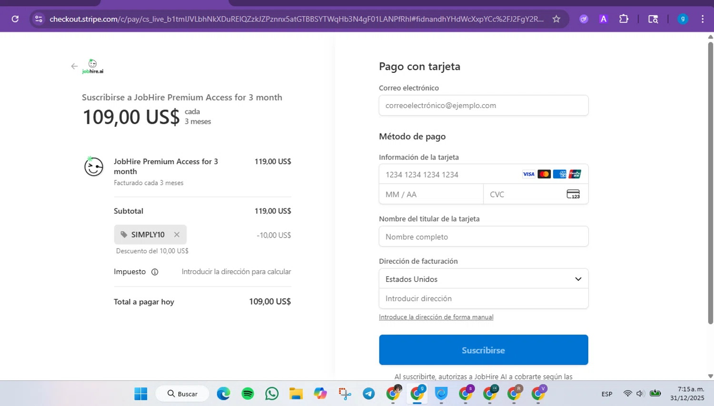Open the Chrome three-dot menu

click(703, 19)
